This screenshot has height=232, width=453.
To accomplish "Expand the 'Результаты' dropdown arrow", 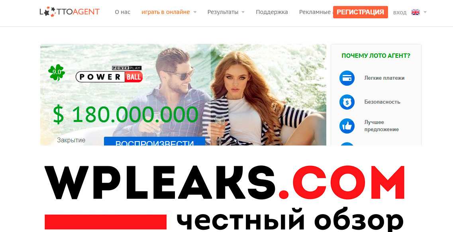I will (243, 12).
